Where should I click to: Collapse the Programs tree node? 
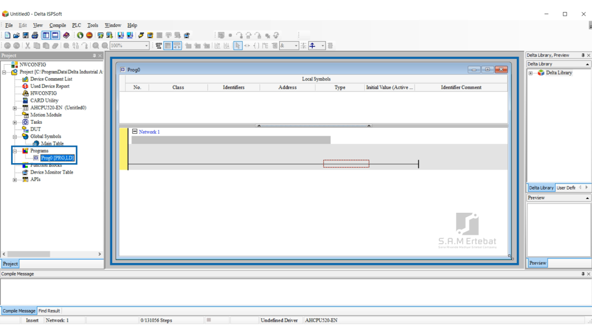(15, 151)
